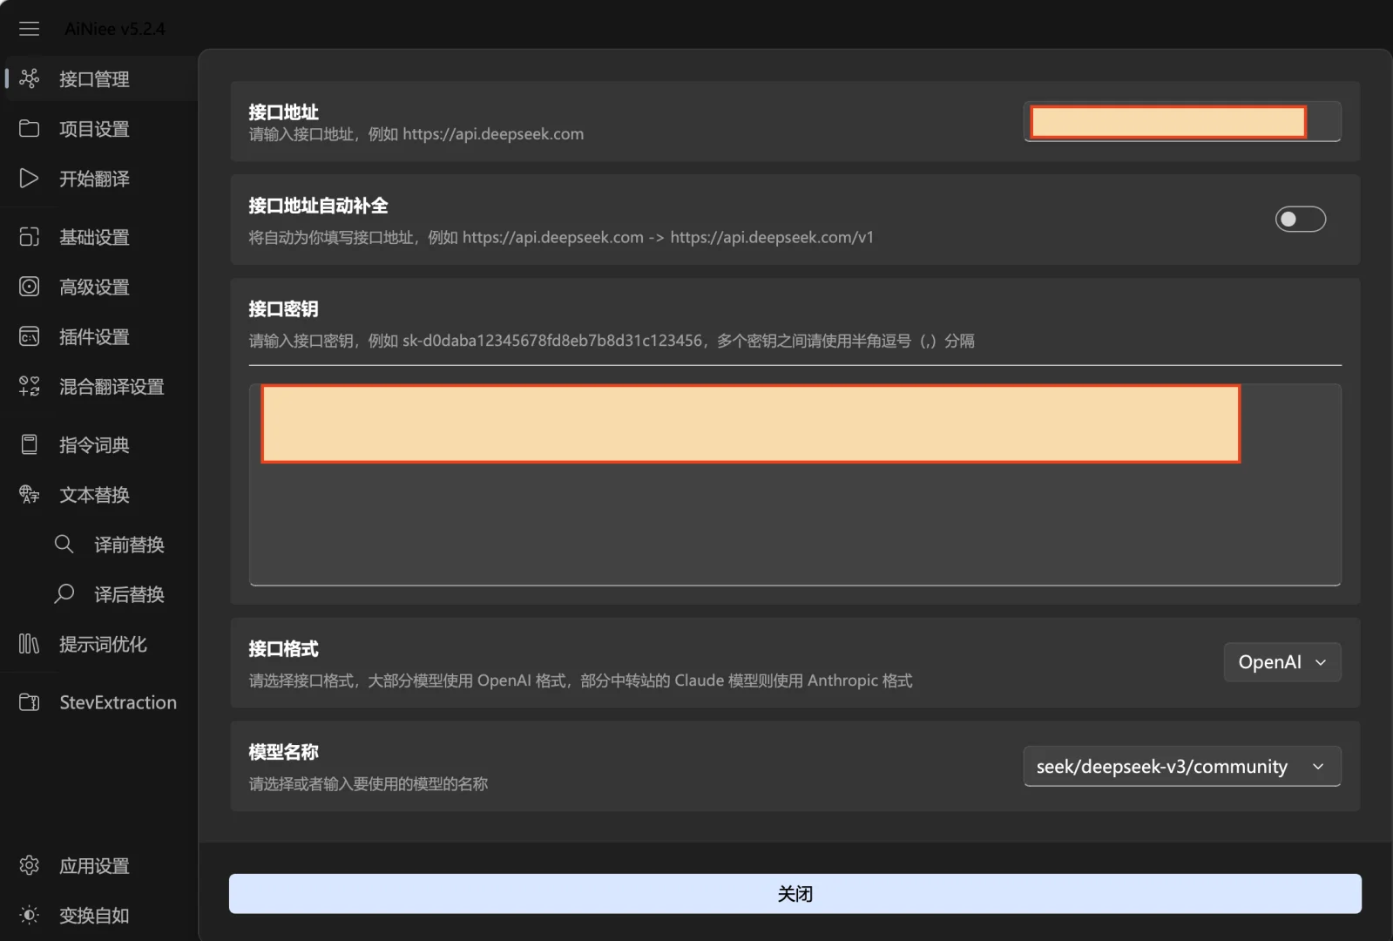Click the 关闭 button
The image size is (1393, 941).
point(795,894)
